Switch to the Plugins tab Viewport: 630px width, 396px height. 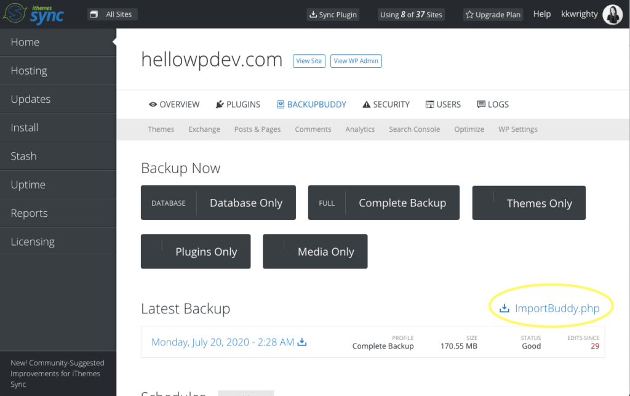(238, 105)
